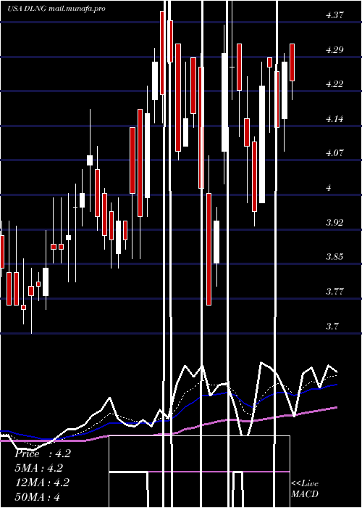
Task: Click the last red candlestick on the right
Action: tap(292, 62)
